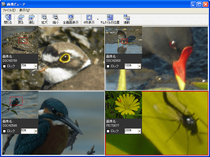Click the 75% zoom value field
Image resolution: width=210 pixels, height=157 pixels.
[28, 66]
